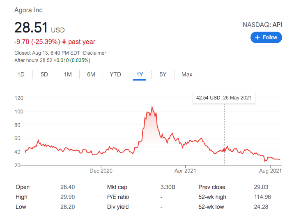Screen dimensions: 301x224
Task: Click the 42.54 USD price tooltip
Action: [224, 98]
